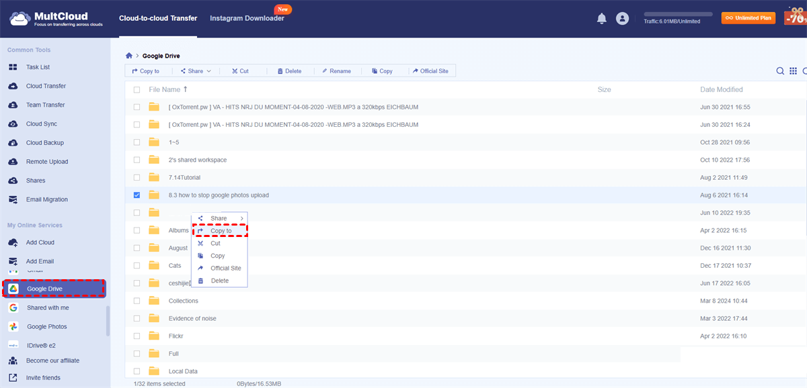Click the Copy toolbar button

coord(381,71)
